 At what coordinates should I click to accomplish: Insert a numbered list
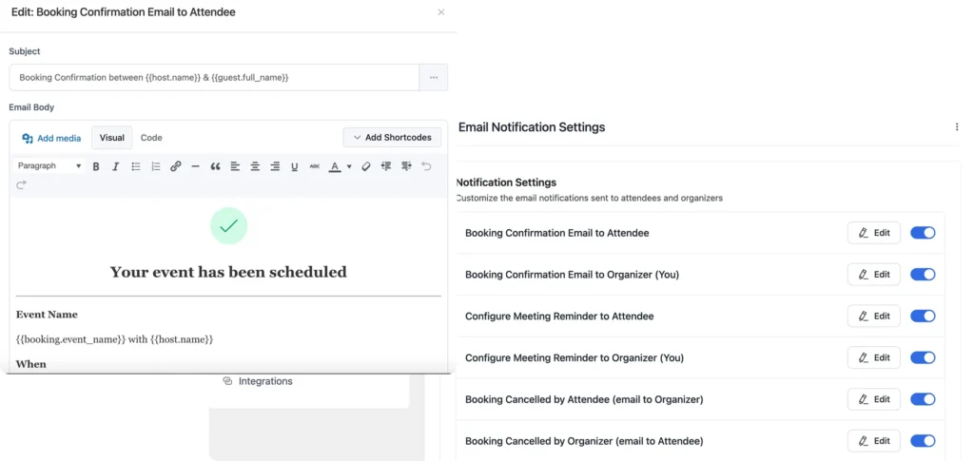click(156, 166)
